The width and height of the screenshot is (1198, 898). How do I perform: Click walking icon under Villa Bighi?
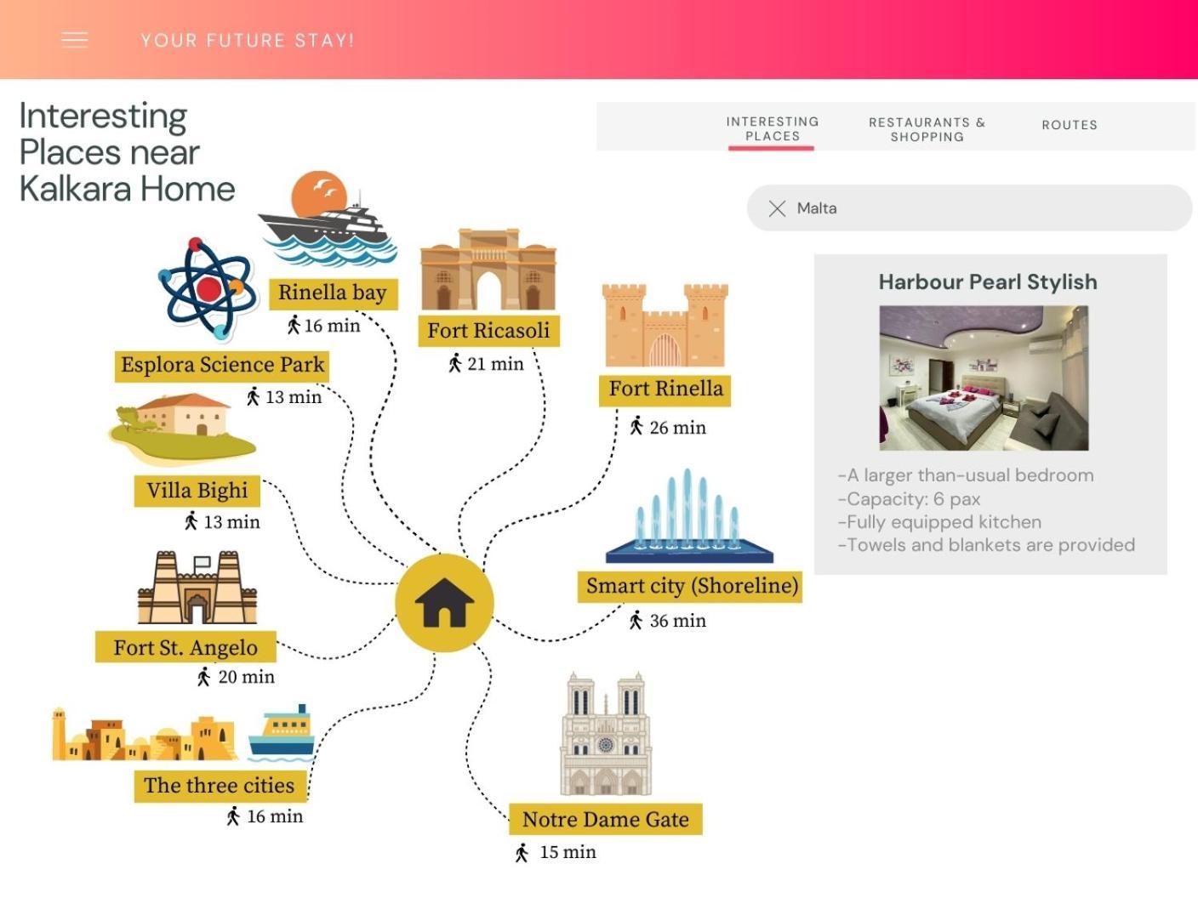click(191, 521)
